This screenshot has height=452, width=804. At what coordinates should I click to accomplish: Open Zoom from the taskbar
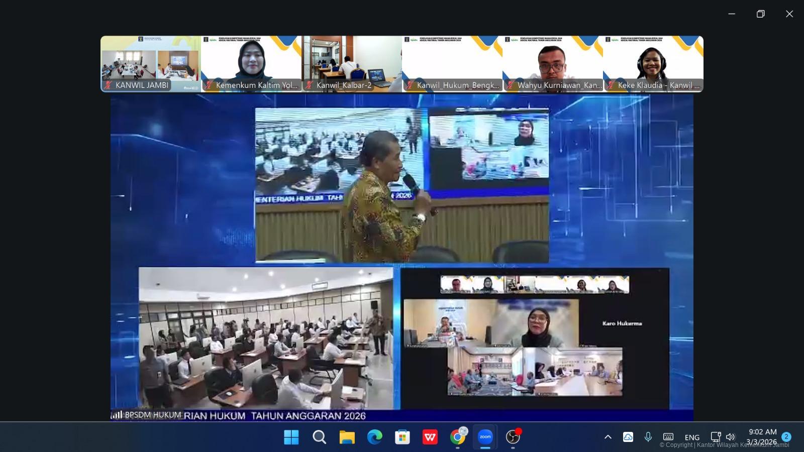tap(485, 437)
